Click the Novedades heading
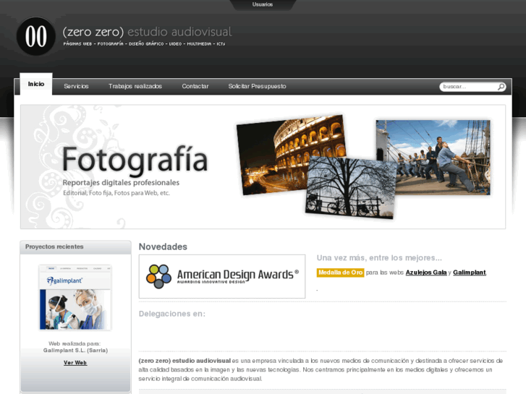This screenshot has height=394, width=526. (x=163, y=247)
